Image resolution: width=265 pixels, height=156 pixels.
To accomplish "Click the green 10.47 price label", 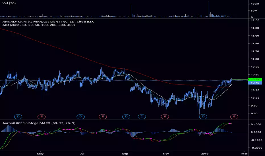I will coord(255,79).
